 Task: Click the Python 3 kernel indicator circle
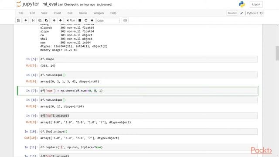tap(261, 13)
